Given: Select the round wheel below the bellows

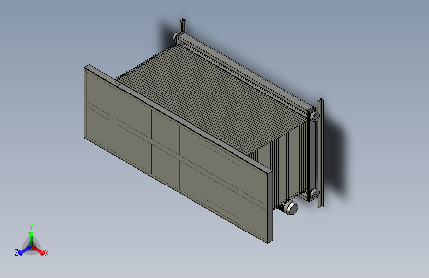Looking at the screenshot, I should (x=291, y=208).
